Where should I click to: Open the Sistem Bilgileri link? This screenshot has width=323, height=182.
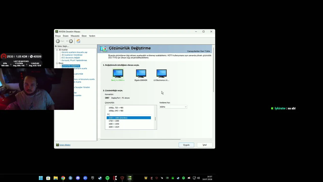tap(65, 145)
